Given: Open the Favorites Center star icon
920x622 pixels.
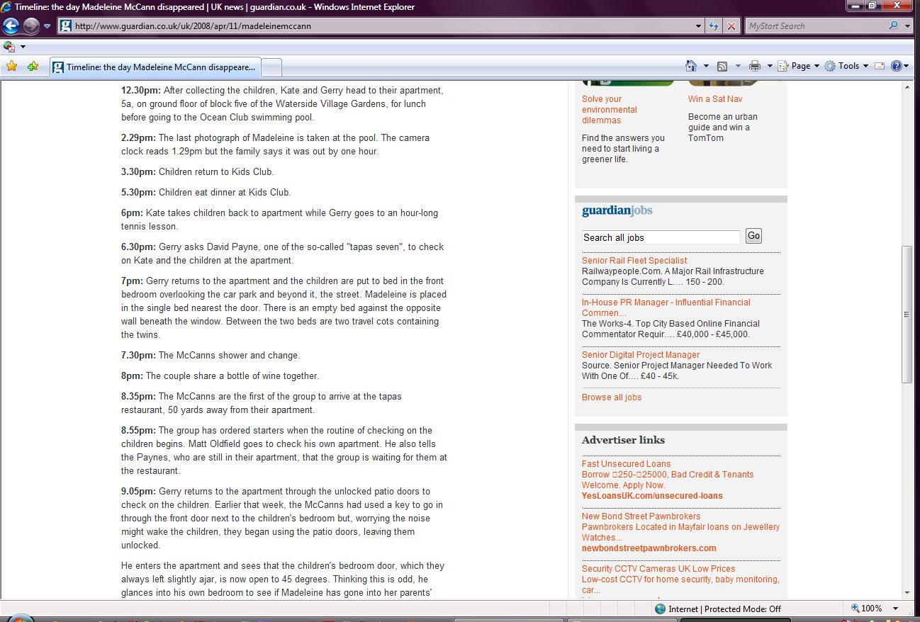Looking at the screenshot, I should click(x=11, y=66).
